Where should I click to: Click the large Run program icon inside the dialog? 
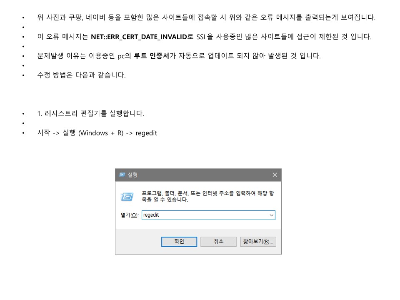(x=127, y=197)
